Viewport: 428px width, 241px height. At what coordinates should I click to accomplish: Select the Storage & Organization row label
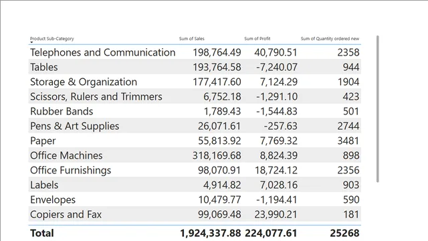84,82
